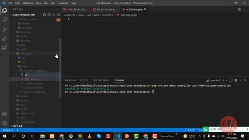Select the Terminal panel tab
Screen dimensions: 249x140
point(119,80)
